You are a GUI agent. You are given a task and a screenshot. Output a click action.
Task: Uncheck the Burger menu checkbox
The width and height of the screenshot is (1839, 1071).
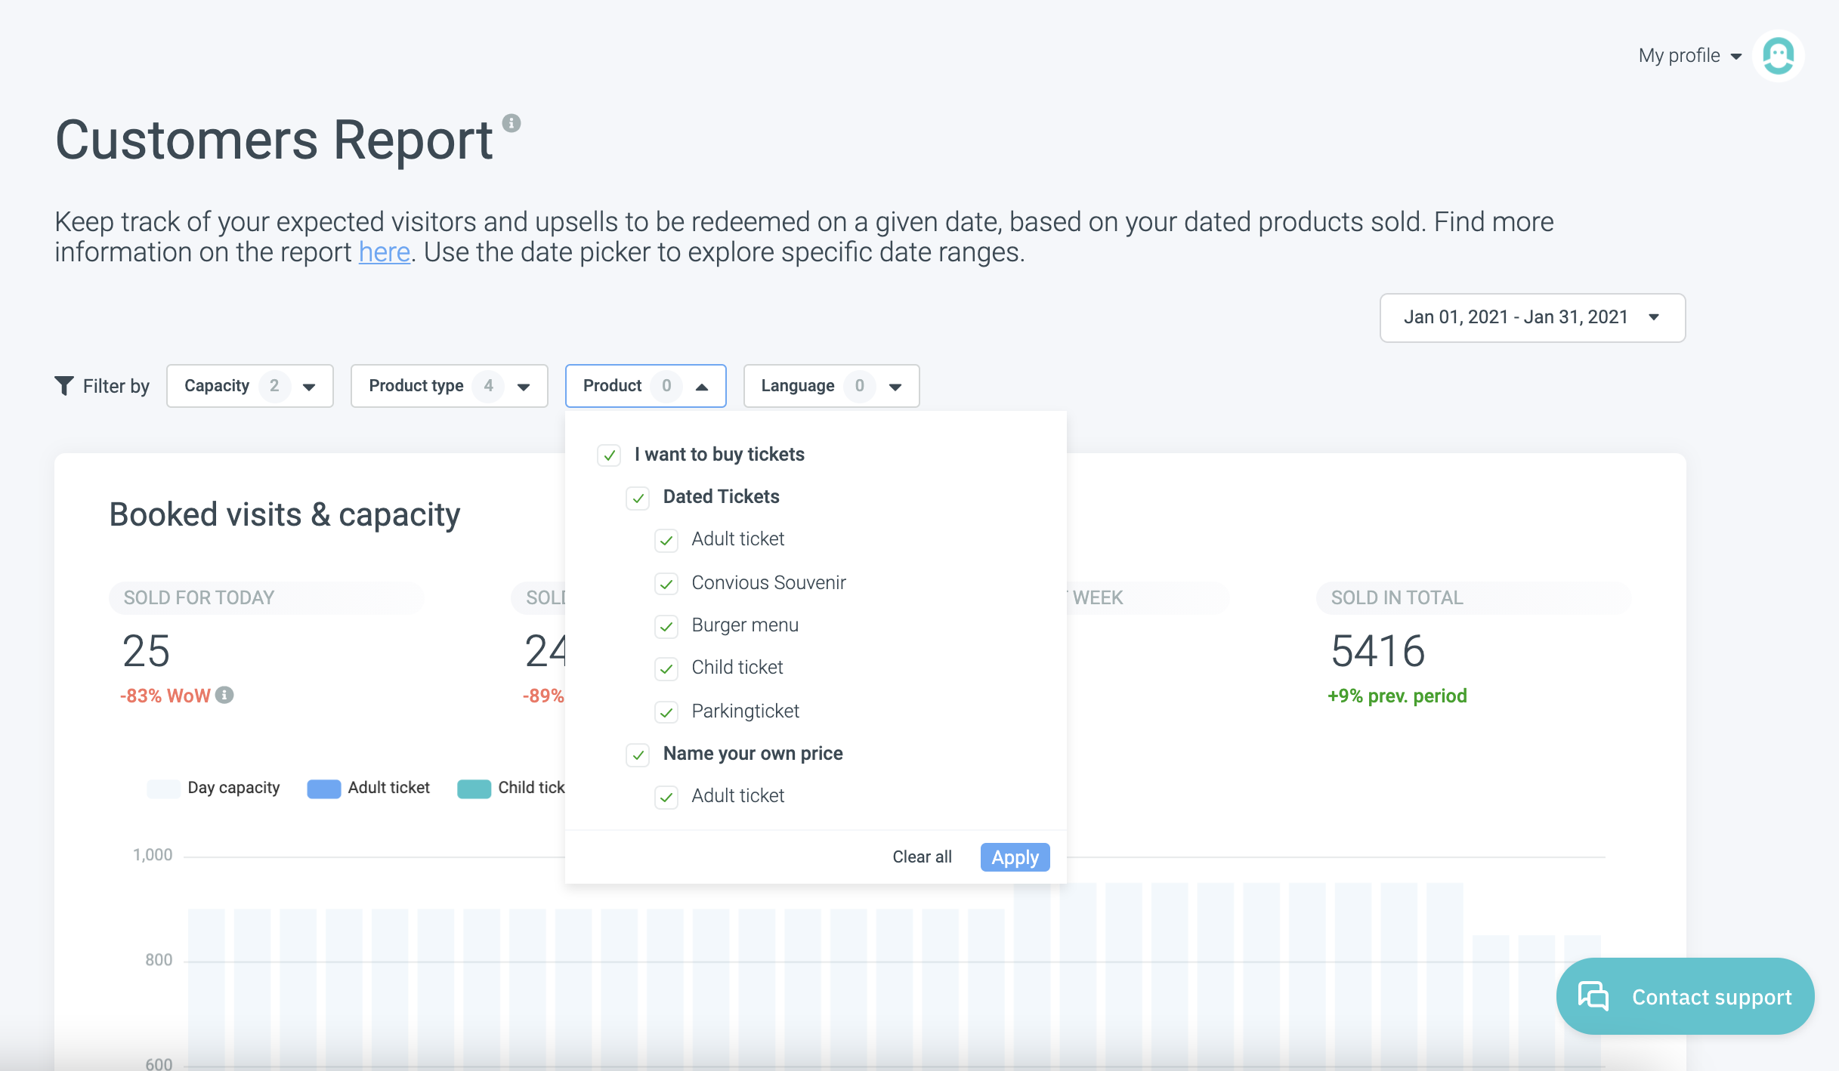[666, 626]
